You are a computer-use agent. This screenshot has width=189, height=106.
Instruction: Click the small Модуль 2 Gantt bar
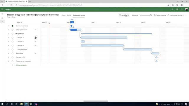83,42
